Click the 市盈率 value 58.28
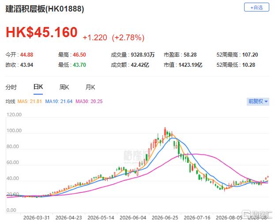 point(190,55)
